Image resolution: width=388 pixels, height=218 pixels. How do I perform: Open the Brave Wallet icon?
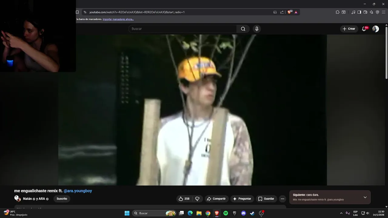coord(365,12)
